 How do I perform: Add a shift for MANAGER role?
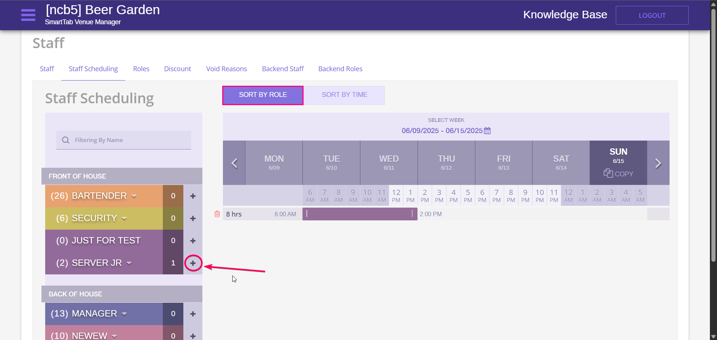(x=193, y=314)
